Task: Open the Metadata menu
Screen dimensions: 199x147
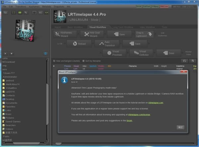Action: 46,7
